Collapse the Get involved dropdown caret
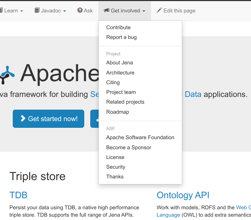The width and height of the screenshot is (251, 220). pyautogui.click(x=144, y=11)
